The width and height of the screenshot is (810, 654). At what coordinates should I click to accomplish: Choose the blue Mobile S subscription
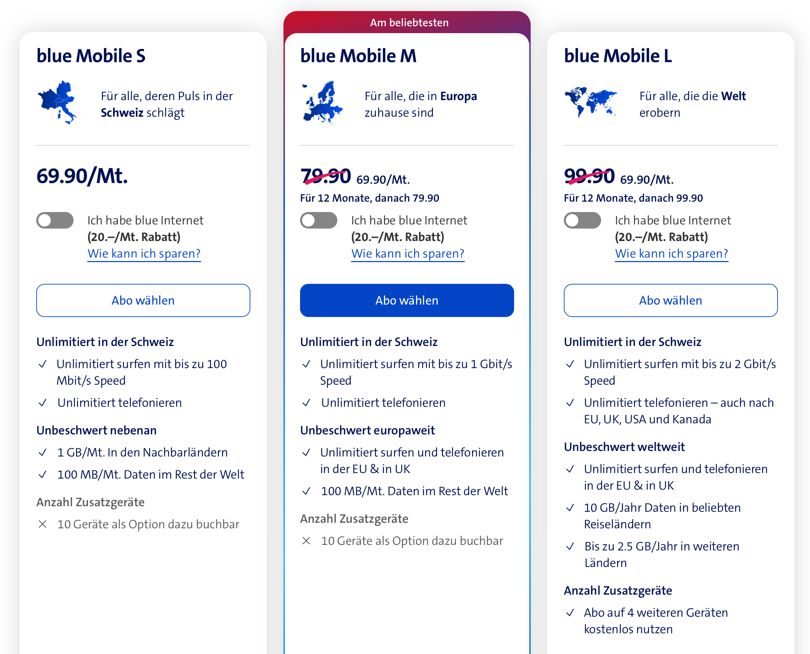pyautogui.click(x=143, y=300)
